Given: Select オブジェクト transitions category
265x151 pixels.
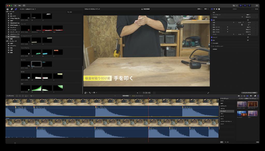Looking at the screenshot, I should 223,106.
